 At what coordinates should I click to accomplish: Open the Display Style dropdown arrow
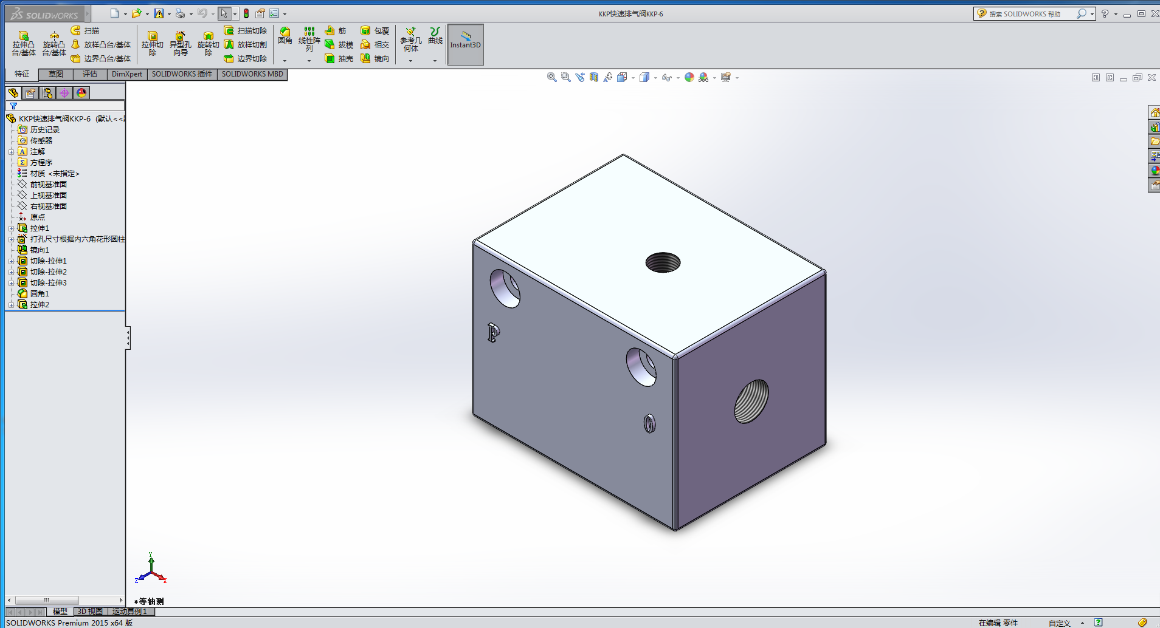point(655,78)
